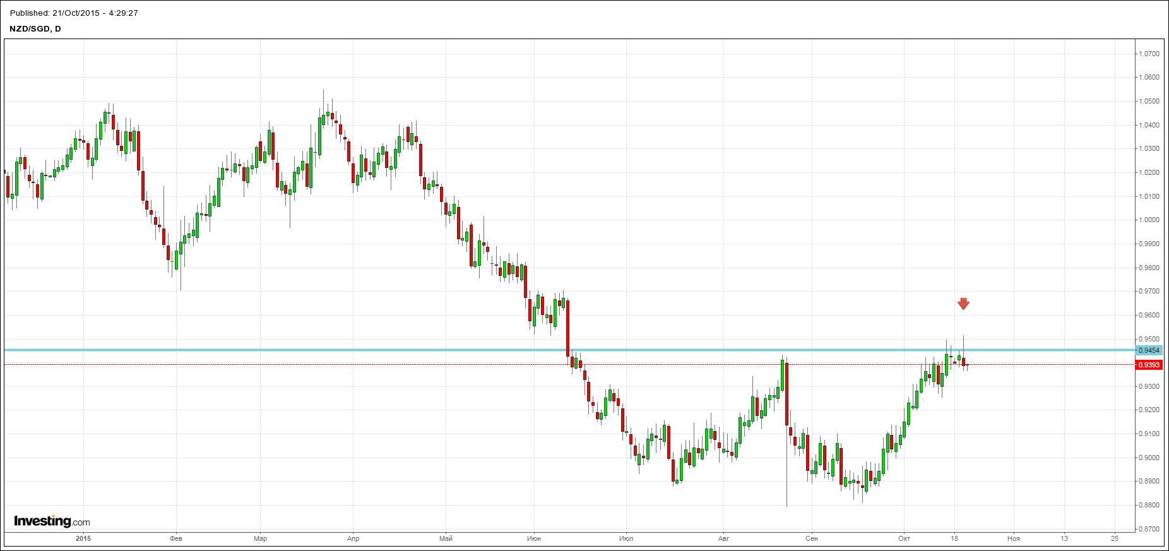Screen dimensions: 1169x551
Task: Click the '18' date label on the time axis
Action: click(954, 538)
